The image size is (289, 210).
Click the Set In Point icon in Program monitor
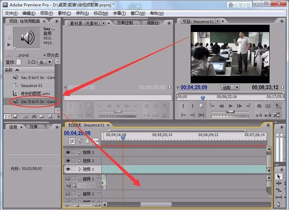(183, 106)
